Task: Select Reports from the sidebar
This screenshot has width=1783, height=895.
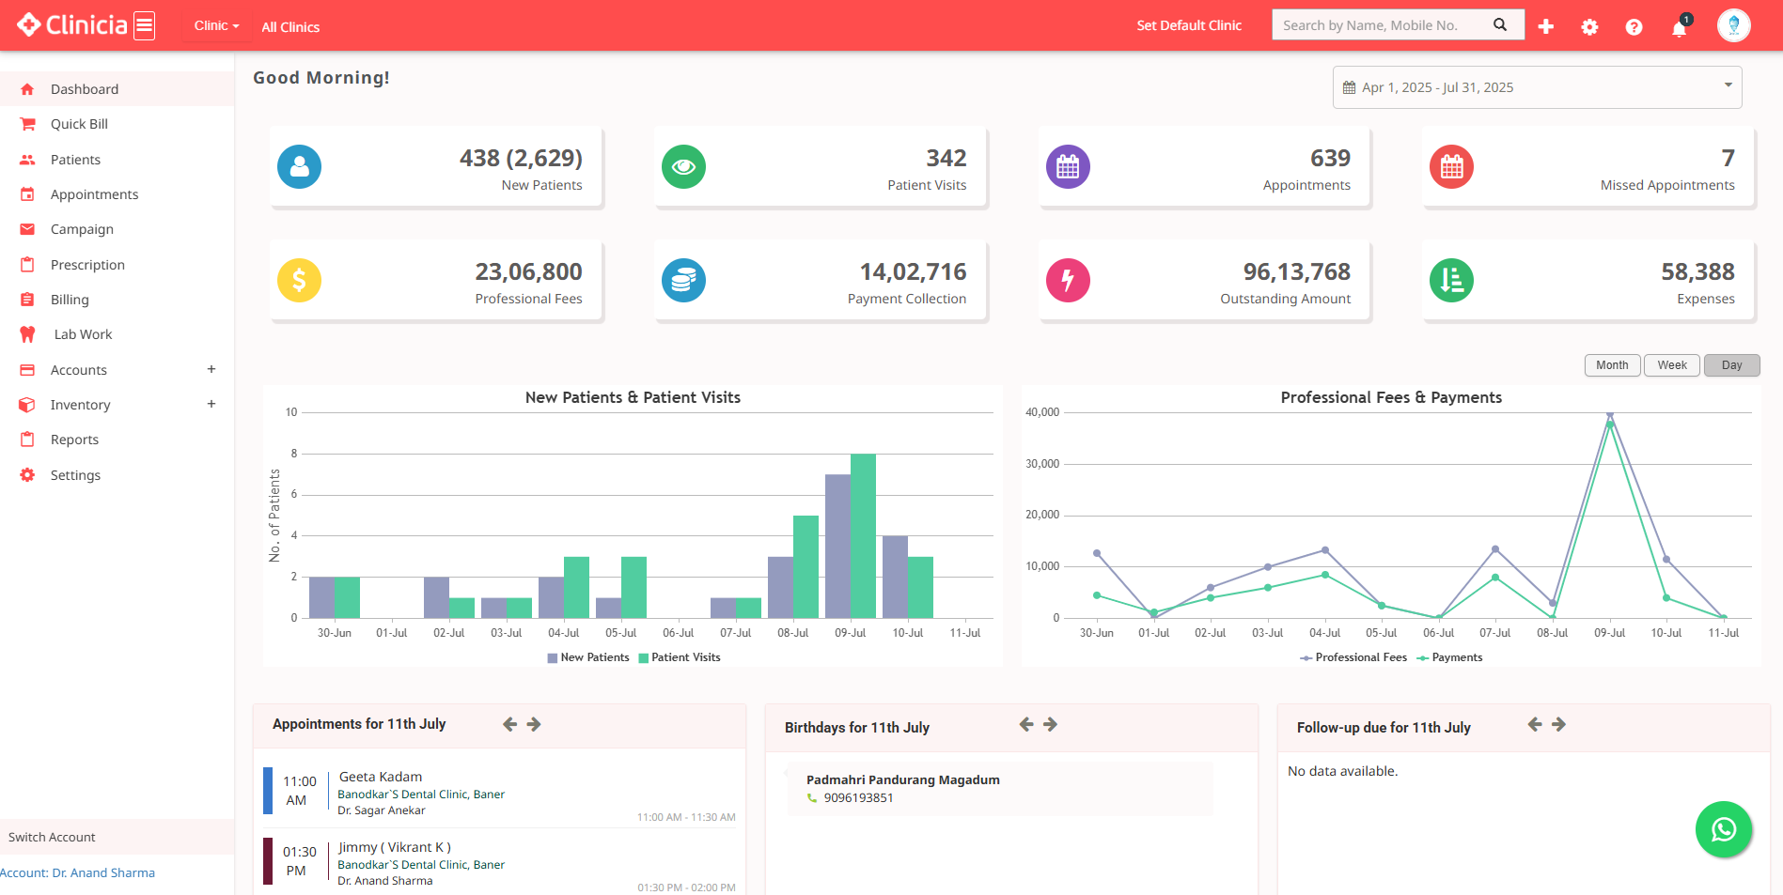Action: [x=74, y=439]
